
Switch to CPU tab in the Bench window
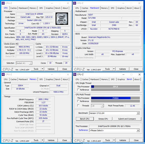click(77, 79)
